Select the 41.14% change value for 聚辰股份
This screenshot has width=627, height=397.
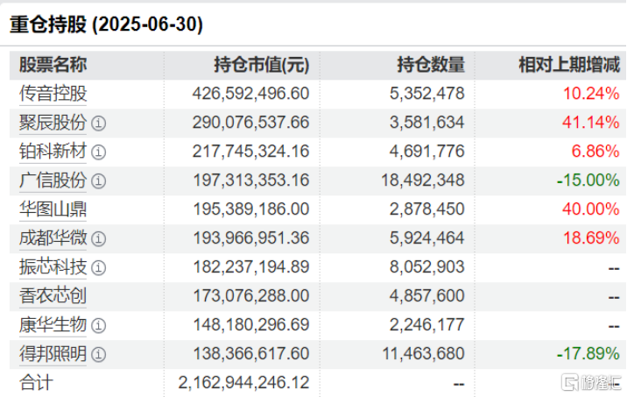click(x=595, y=123)
